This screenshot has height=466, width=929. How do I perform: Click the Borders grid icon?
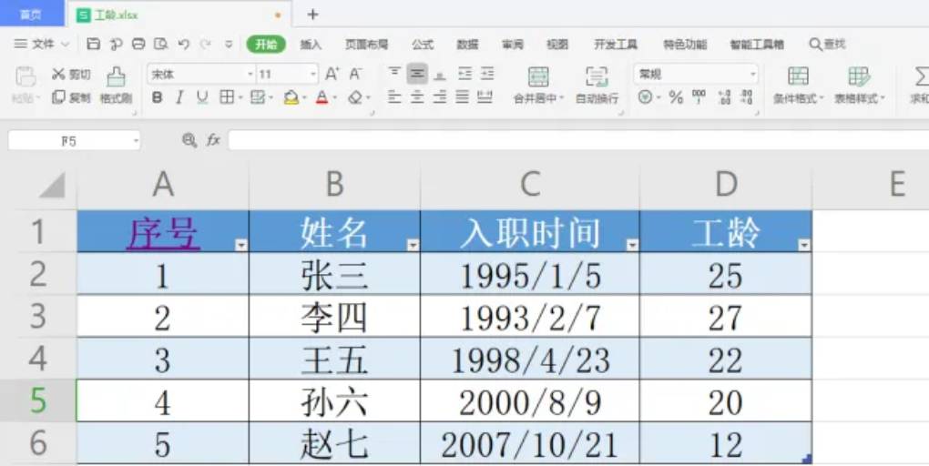tap(227, 97)
